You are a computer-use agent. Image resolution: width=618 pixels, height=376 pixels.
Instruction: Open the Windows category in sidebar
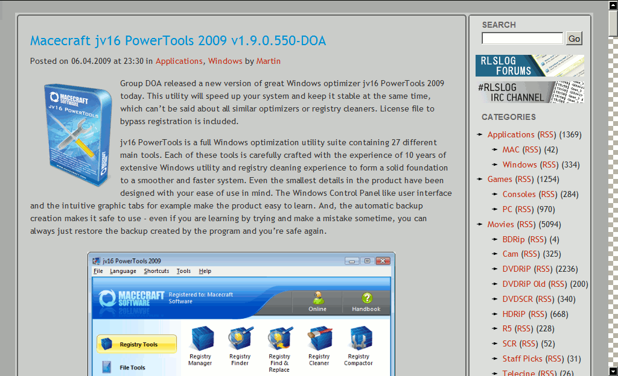click(x=520, y=164)
